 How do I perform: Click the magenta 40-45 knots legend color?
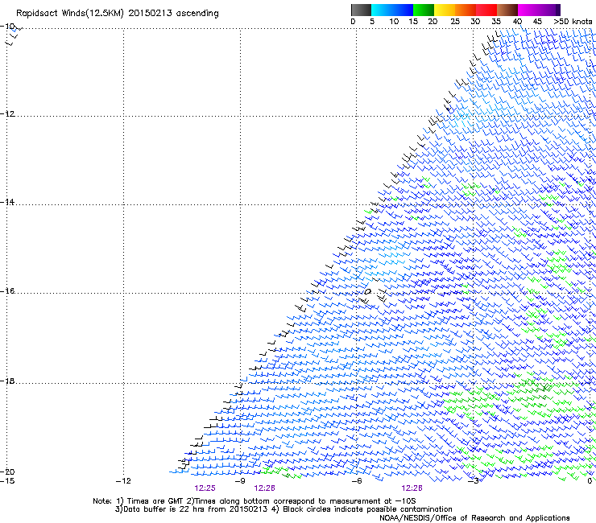pos(528,10)
